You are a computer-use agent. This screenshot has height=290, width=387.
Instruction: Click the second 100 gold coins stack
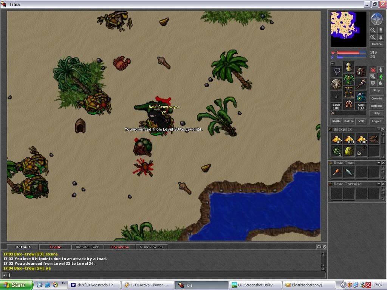tap(361, 139)
